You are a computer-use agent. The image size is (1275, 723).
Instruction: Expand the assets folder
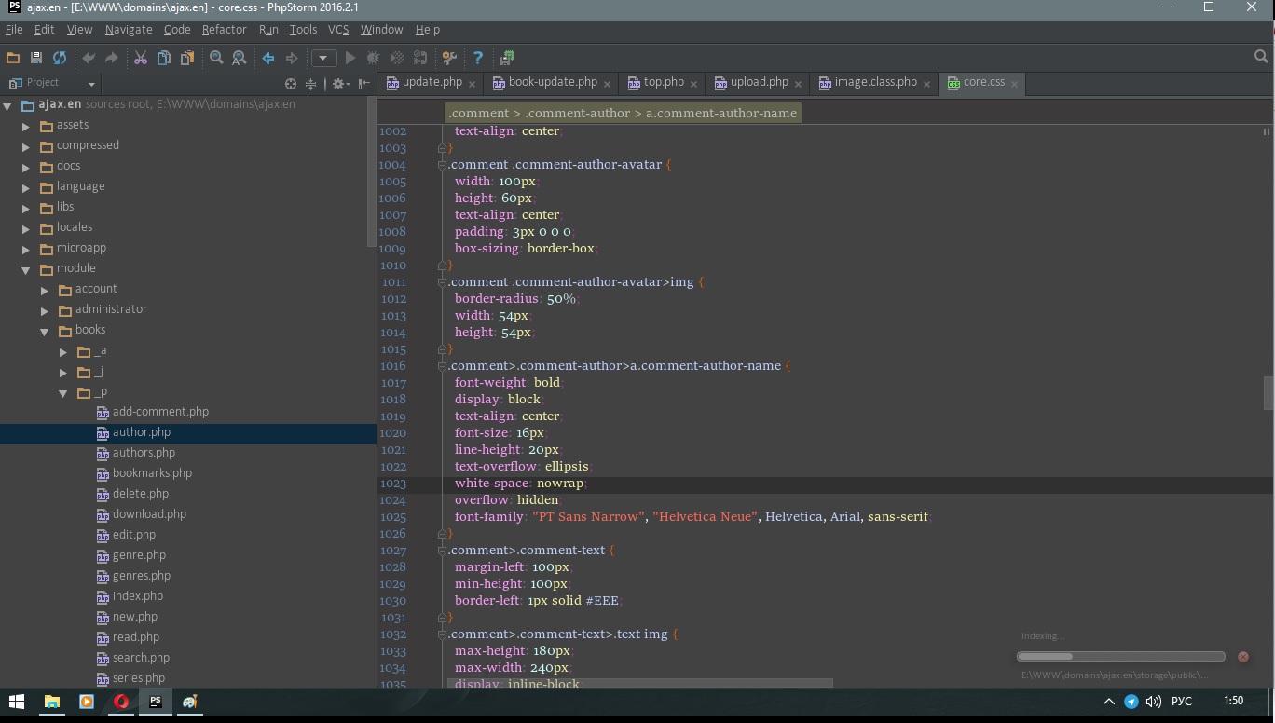click(x=26, y=125)
